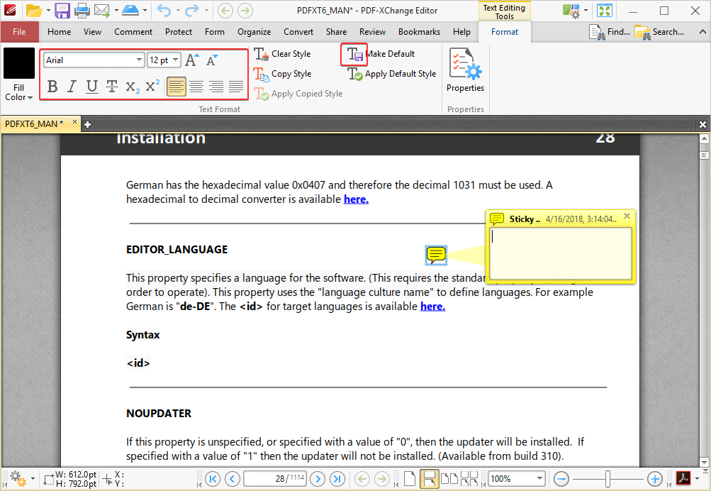This screenshot has width=711, height=491.
Task: Switch to the Bookmarks ribbon tab
Action: 418,32
